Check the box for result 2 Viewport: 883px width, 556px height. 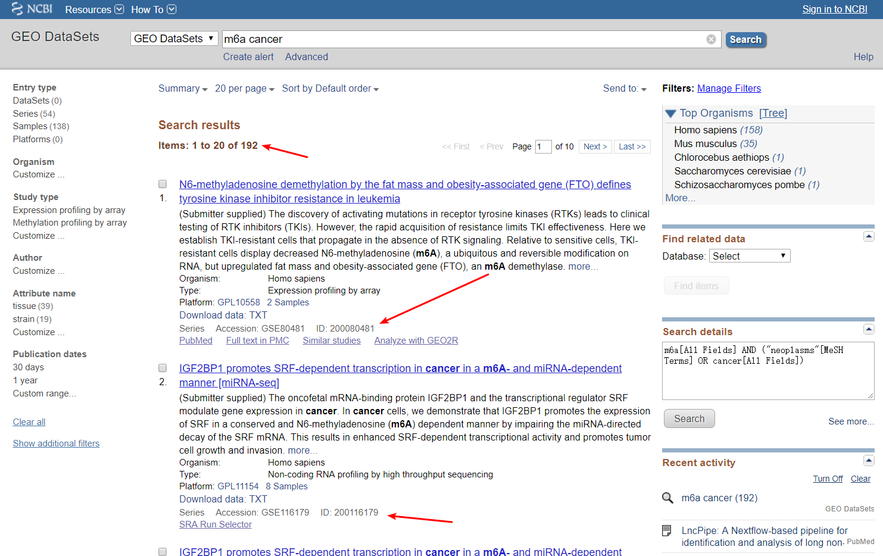[163, 368]
